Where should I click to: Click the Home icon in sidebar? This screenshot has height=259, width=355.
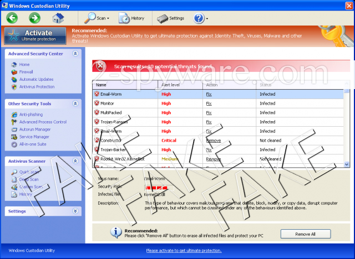(14, 65)
